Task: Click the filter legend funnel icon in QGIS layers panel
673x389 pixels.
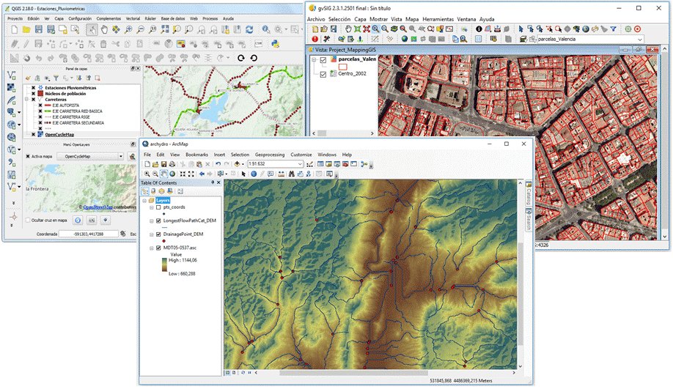Action: coord(56,78)
